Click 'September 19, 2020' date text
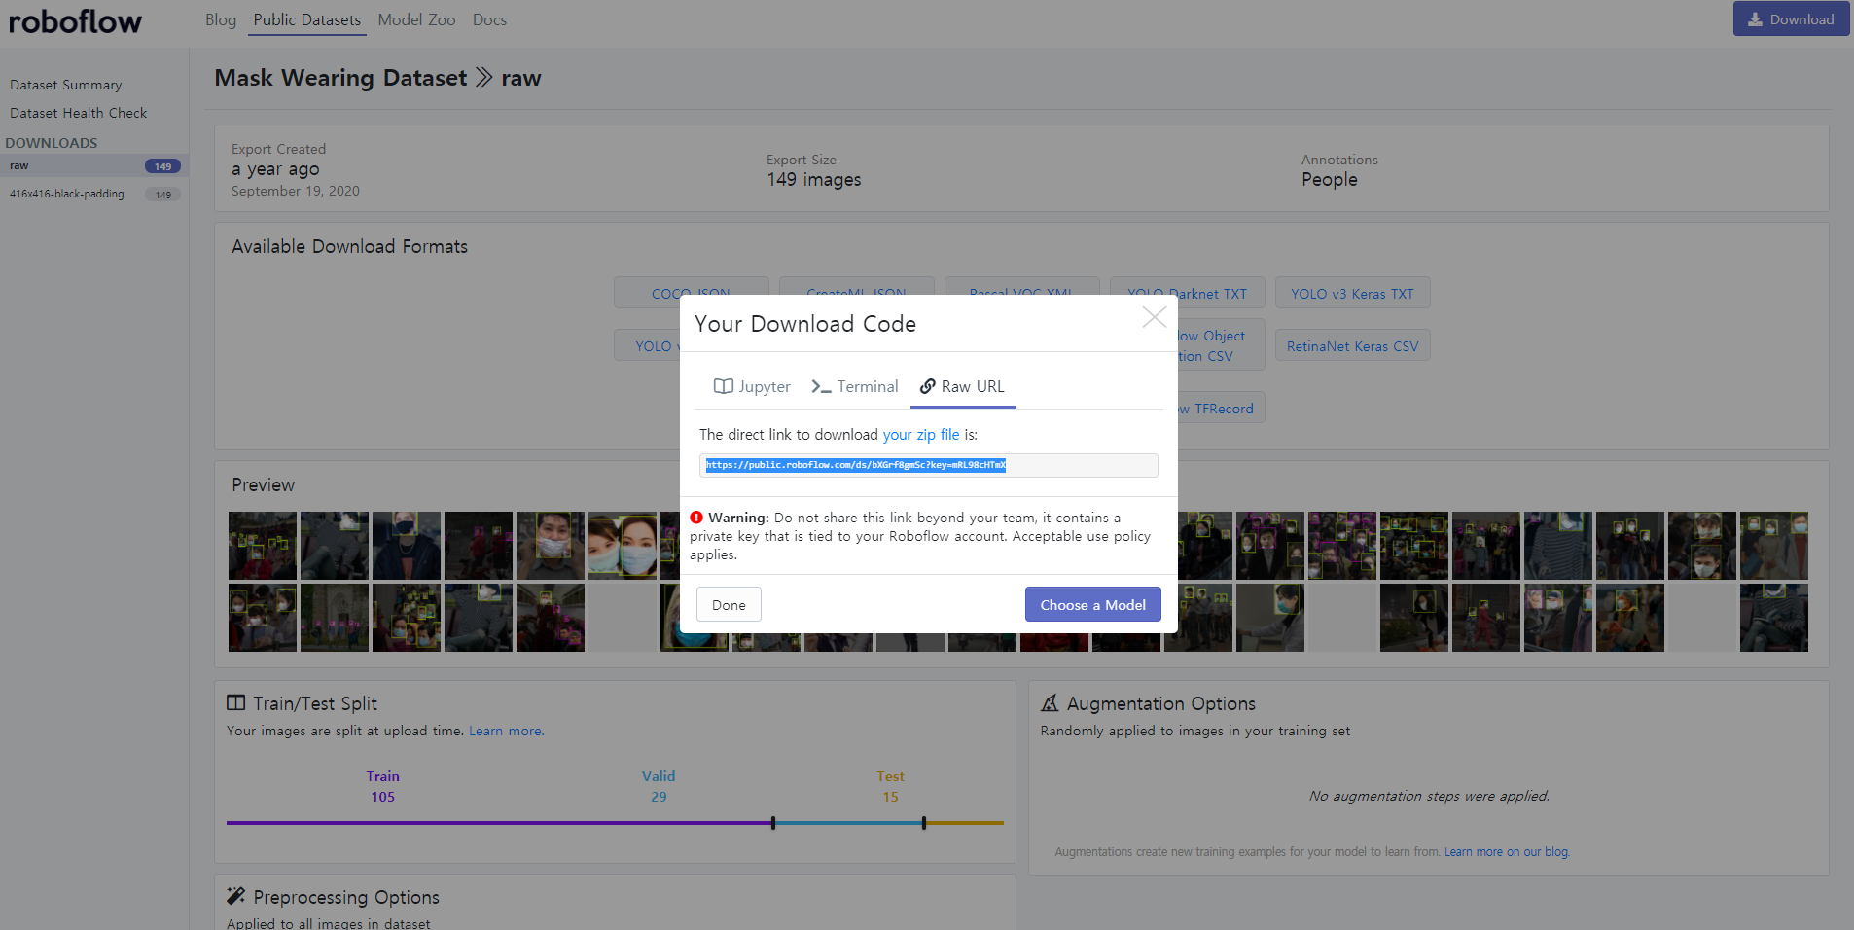The width and height of the screenshot is (1854, 930). 296,191
